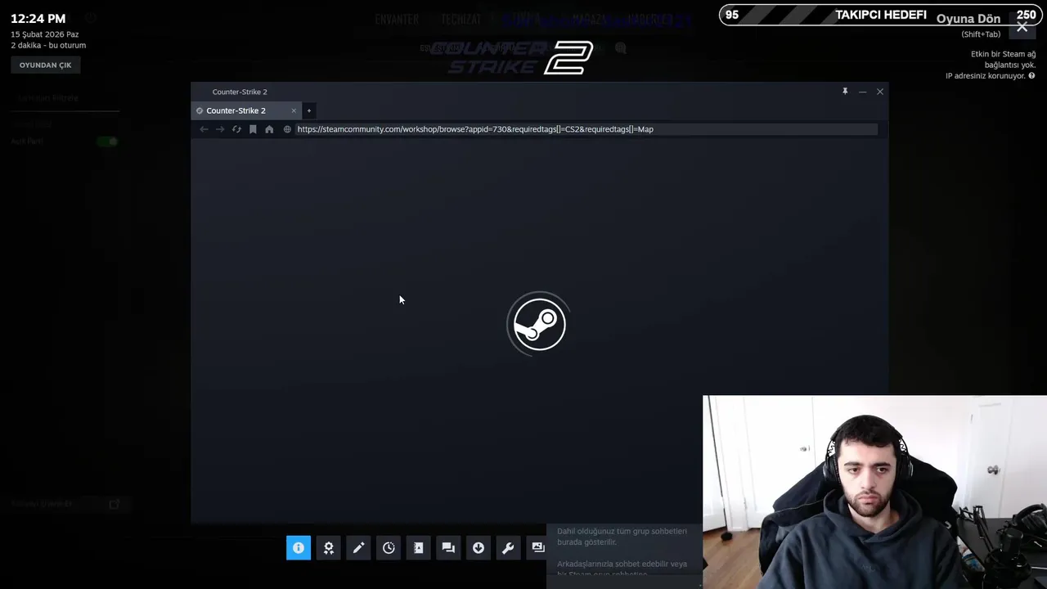Pin the Counter-Strike 2 browser window
Screen dimensions: 1047x589
(x=845, y=92)
